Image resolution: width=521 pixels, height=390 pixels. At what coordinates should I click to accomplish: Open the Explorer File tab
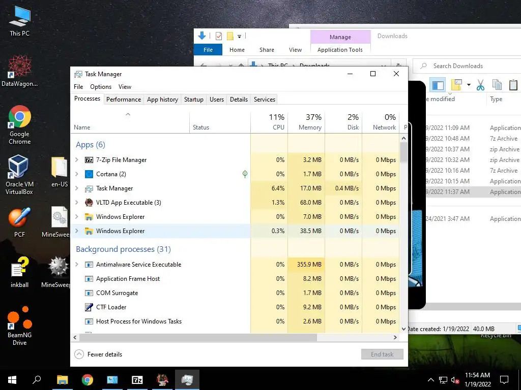208,50
